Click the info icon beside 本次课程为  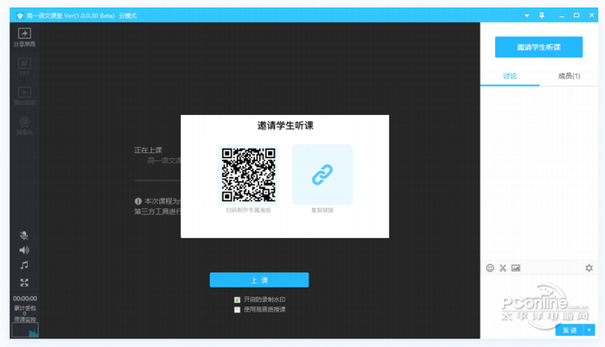point(137,201)
